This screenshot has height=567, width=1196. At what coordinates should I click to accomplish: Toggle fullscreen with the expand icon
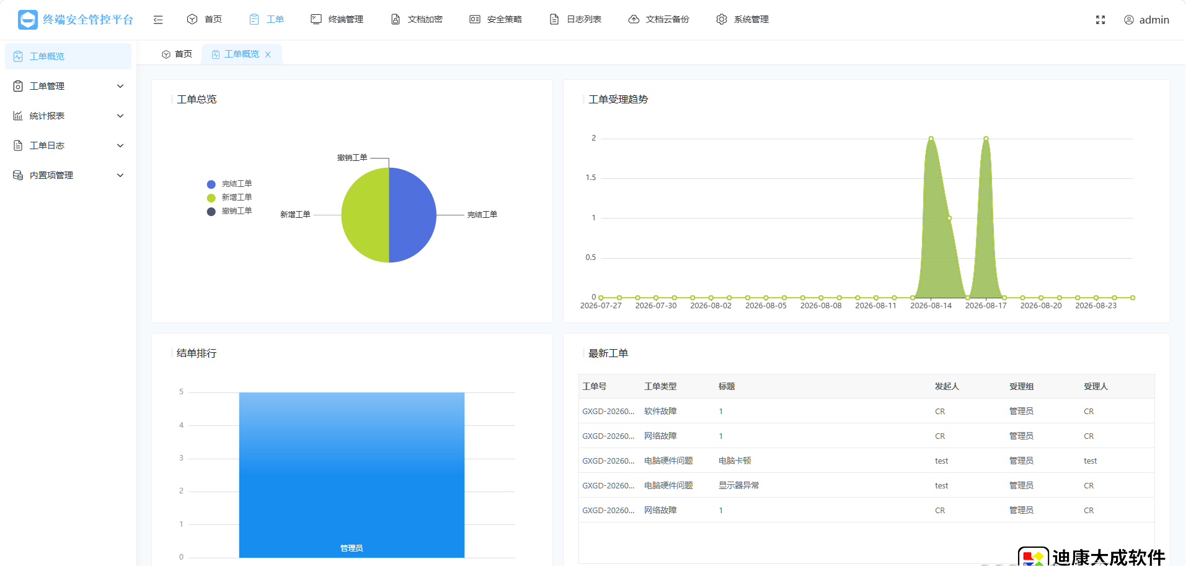(1101, 20)
